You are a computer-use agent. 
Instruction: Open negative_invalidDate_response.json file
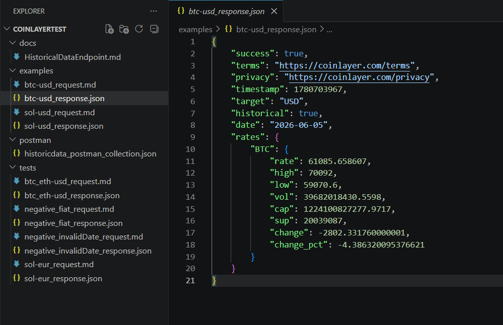(84, 251)
